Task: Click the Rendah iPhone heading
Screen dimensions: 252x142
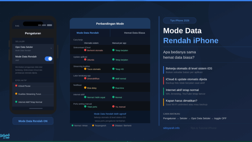Action: [191, 41]
